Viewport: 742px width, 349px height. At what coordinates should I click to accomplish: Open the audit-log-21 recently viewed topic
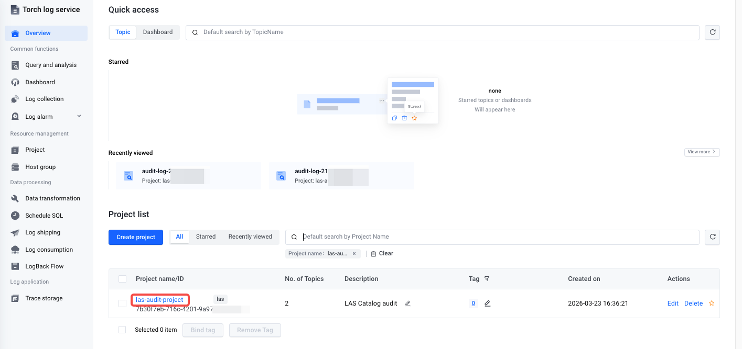pos(341,175)
